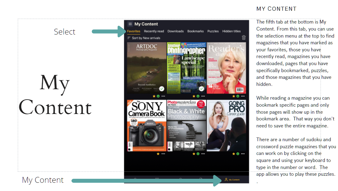The height and width of the screenshot is (191, 338).
Task: Uncheck the Amateur Photographer selection checkmark
Action: (201, 89)
